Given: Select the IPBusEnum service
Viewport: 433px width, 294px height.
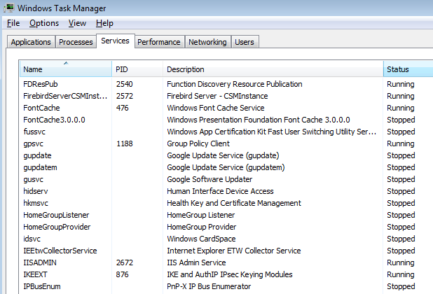Looking at the screenshot, I should coord(42,286).
